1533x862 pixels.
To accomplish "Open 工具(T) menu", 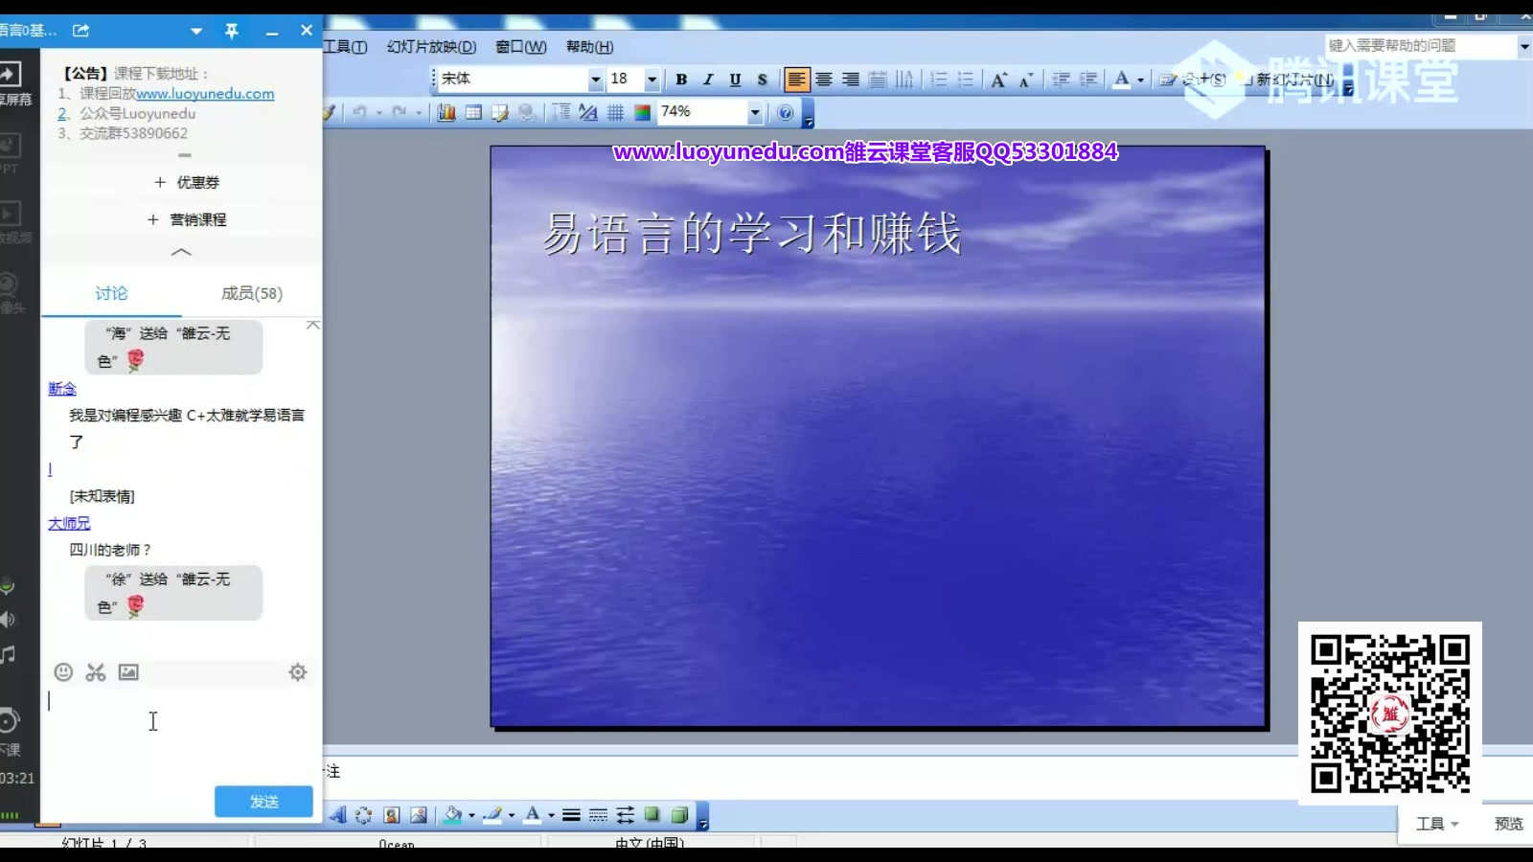I will (x=345, y=47).
